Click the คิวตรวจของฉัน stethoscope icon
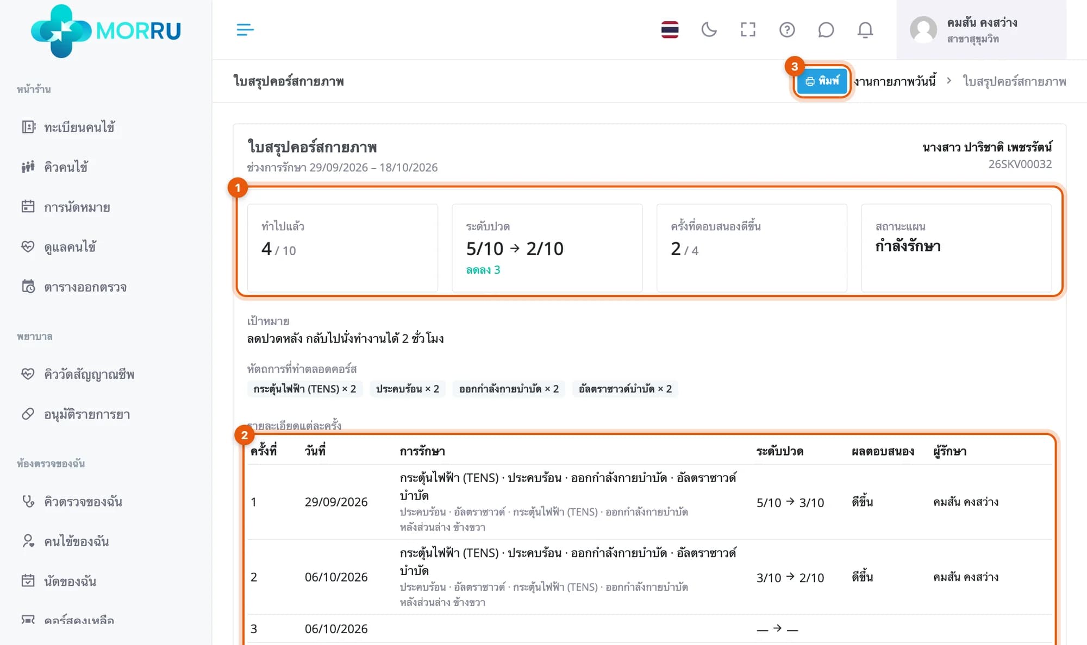Viewport: 1087px width, 645px height. pos(28,501)
